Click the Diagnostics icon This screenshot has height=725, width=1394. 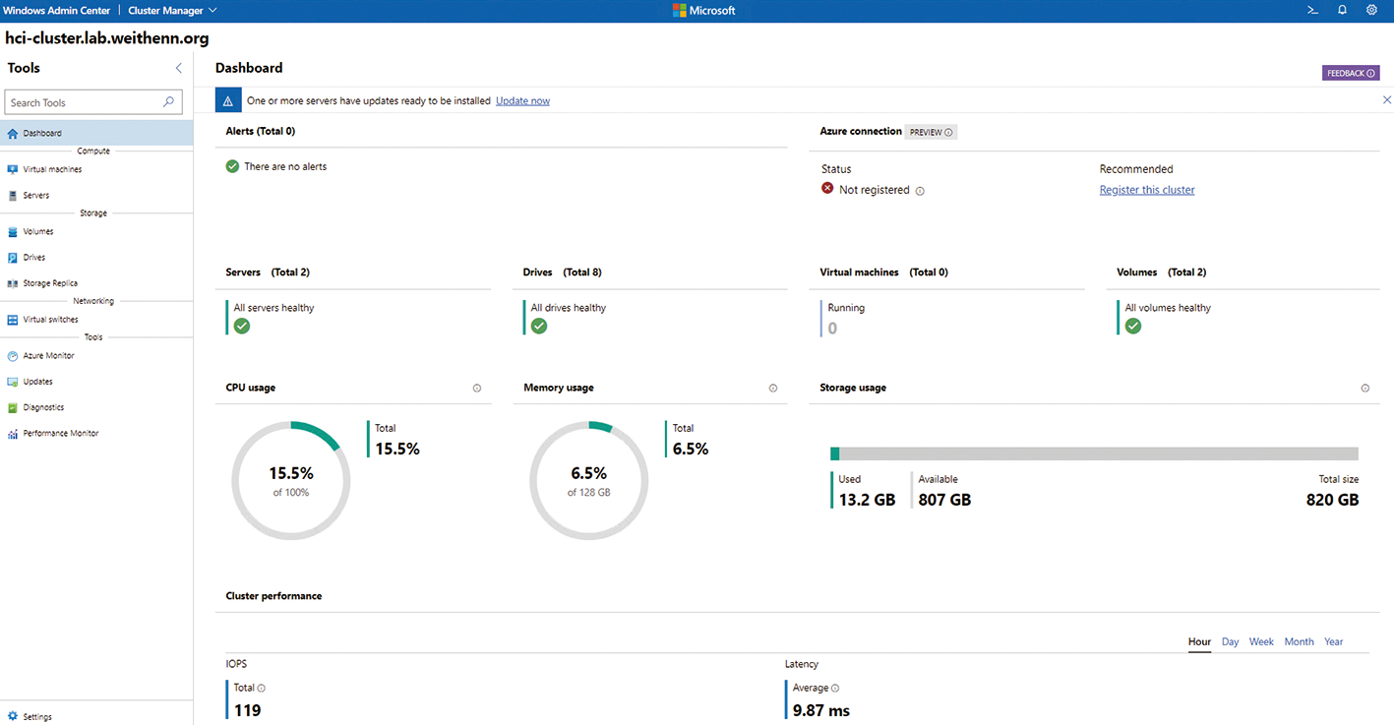pyautogui.click(x=13, y=407)
